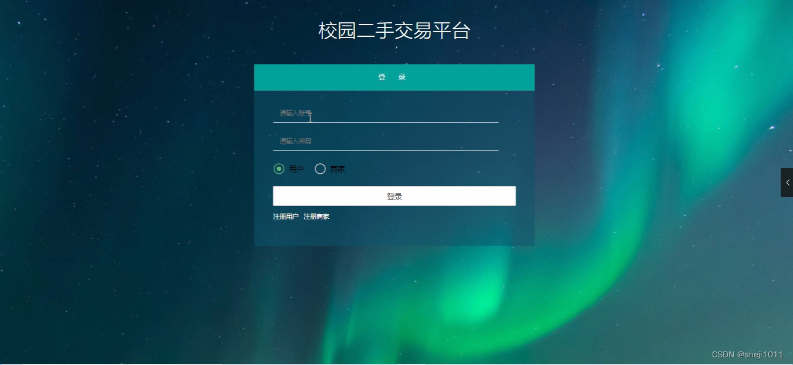Image resolution: width=793 pixels, height=365 pixels.
Task: Click empty area inside login card below links
Action: coord(394,234)
